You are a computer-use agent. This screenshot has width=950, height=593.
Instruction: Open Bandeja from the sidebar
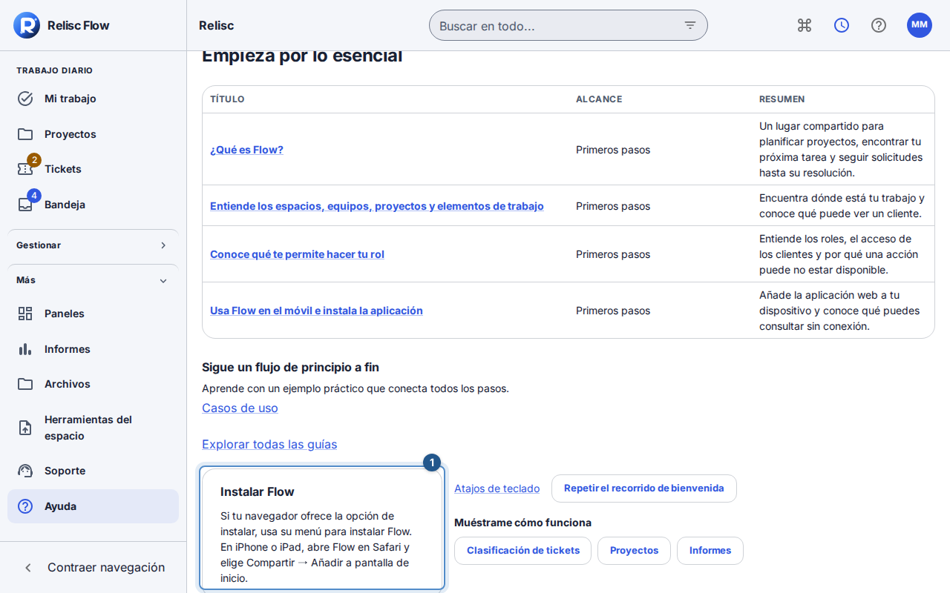click(93, 205)
